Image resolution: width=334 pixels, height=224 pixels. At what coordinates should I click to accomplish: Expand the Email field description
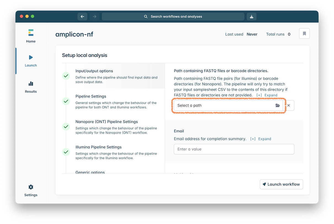point(261,139)
